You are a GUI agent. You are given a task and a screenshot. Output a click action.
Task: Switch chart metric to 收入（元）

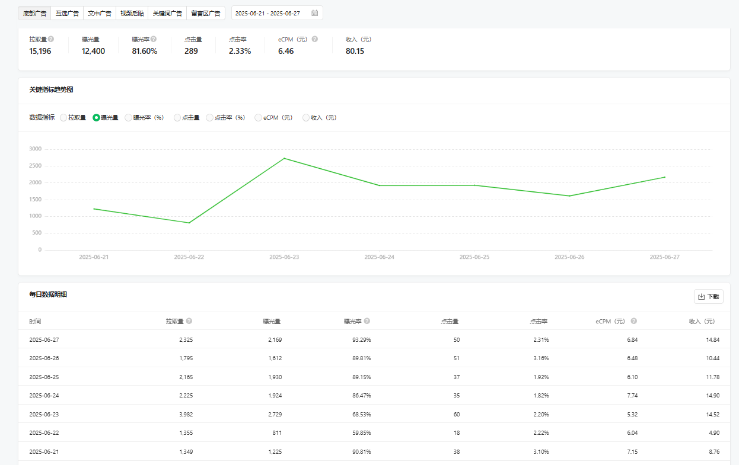(x=306, y=118)
